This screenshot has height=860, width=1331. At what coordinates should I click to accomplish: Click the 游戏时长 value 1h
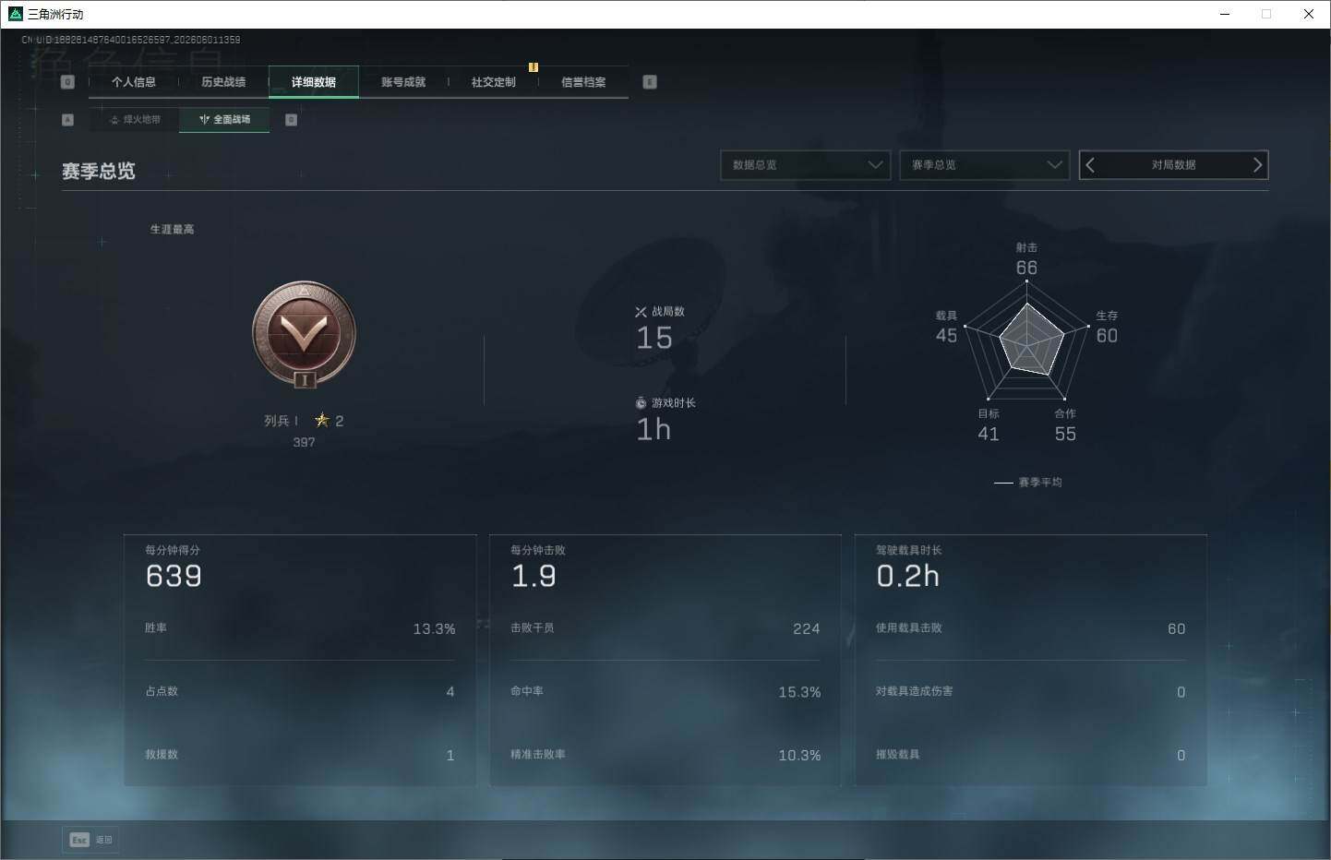click(x=654, y=429)
